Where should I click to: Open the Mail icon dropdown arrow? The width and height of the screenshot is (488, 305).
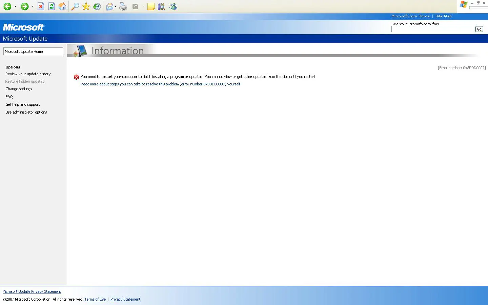tap(115, 6)
